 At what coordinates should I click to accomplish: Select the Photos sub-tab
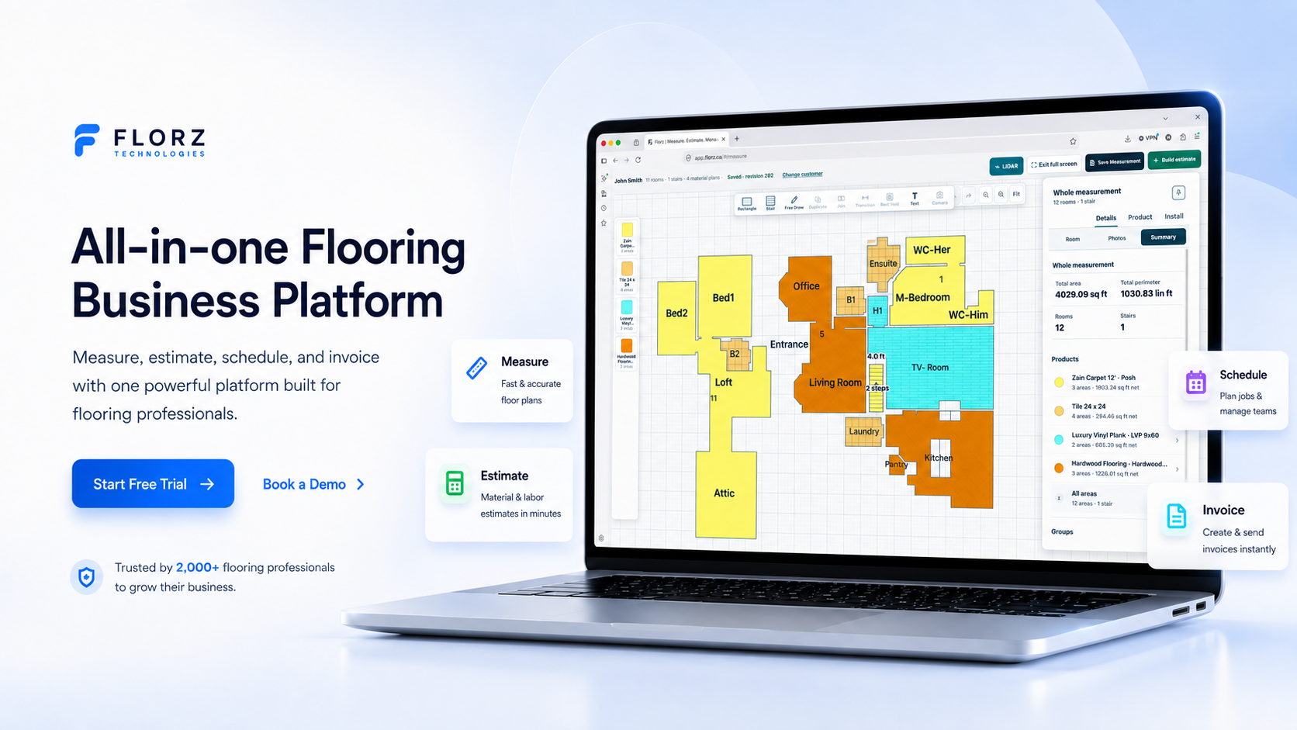click(1116, 238)
